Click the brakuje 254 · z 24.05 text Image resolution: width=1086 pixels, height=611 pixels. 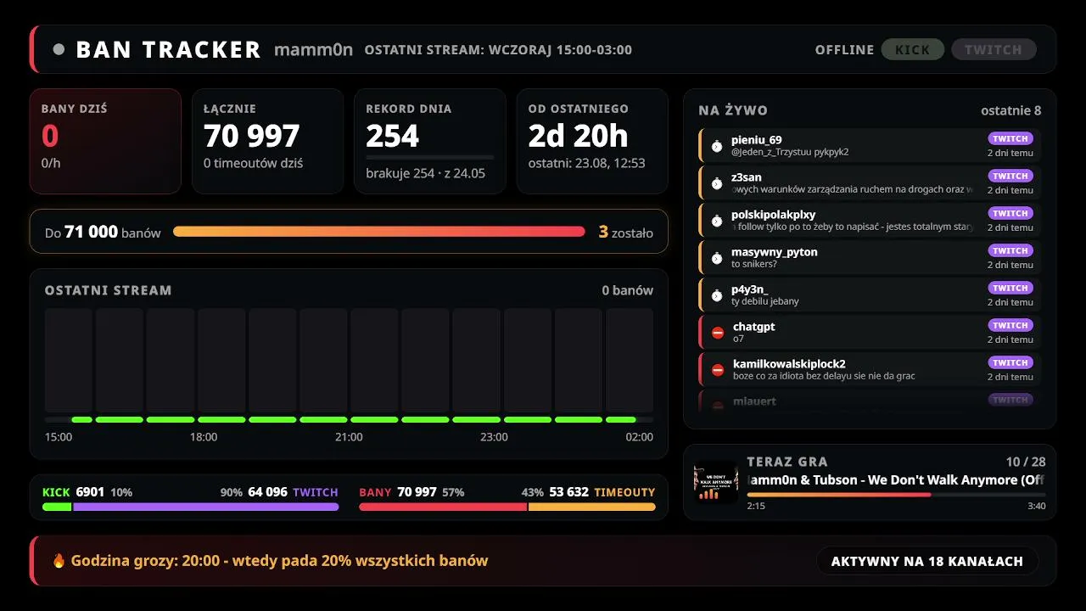(425, 173)
